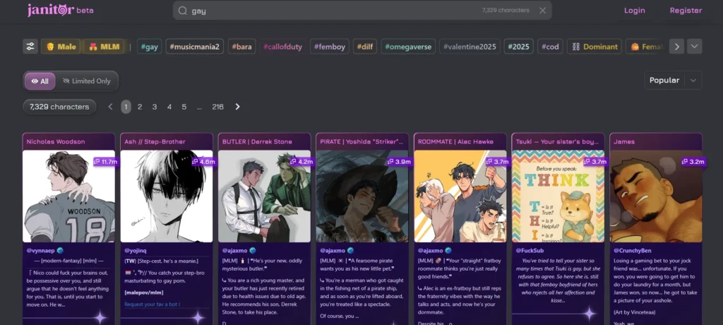Toggle the MLM tag filter
Viewport: 723px width, 325px height.
[104, 47]
